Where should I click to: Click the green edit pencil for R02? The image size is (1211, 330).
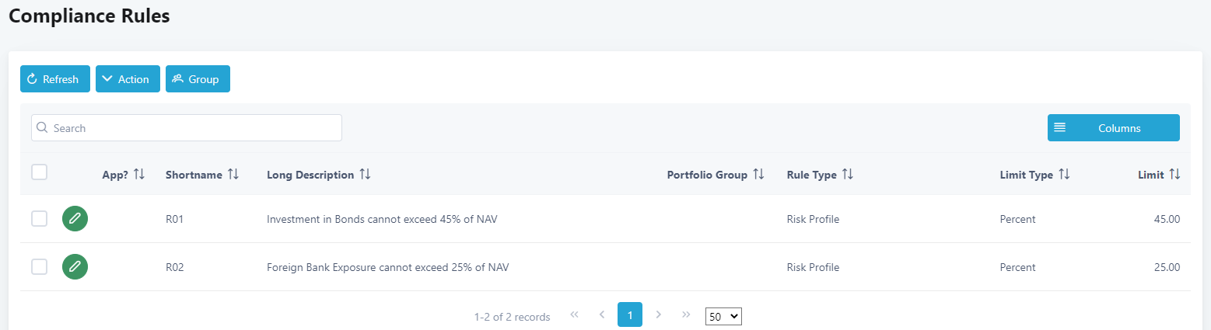(x=75, y=267)
